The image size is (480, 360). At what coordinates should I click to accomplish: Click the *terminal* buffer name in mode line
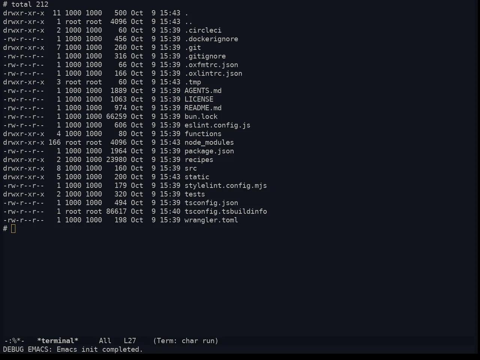pos(58,341)
